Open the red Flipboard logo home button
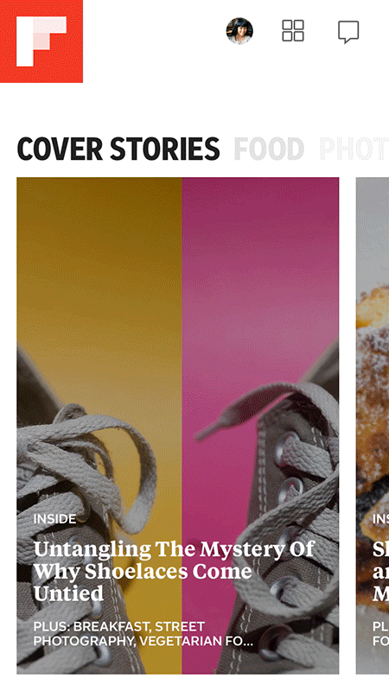 click(x=41, y=41)
